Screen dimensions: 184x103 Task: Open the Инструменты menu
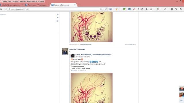pos(32,1)
